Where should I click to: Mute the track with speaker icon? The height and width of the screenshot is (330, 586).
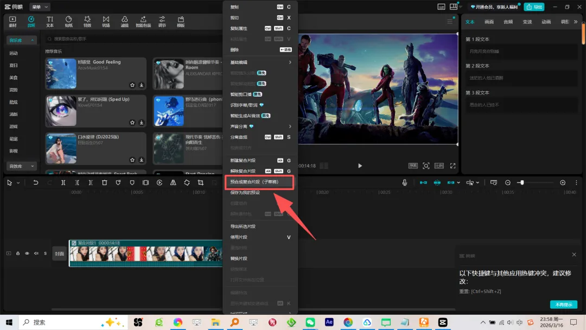(36, 253)
